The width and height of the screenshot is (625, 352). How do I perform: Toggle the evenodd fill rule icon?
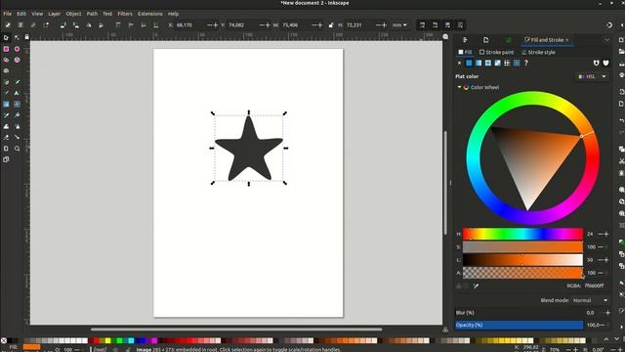(x=597, y=63)
